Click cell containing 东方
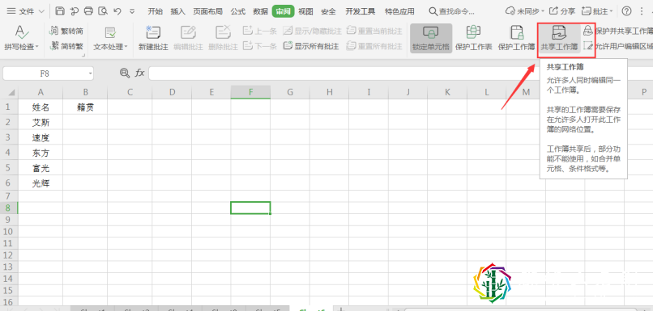 [x=41, y=153]
